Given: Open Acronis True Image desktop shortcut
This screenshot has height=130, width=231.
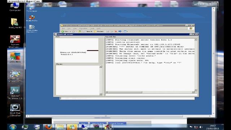Looking at the screenshot, I should point(15,77).
